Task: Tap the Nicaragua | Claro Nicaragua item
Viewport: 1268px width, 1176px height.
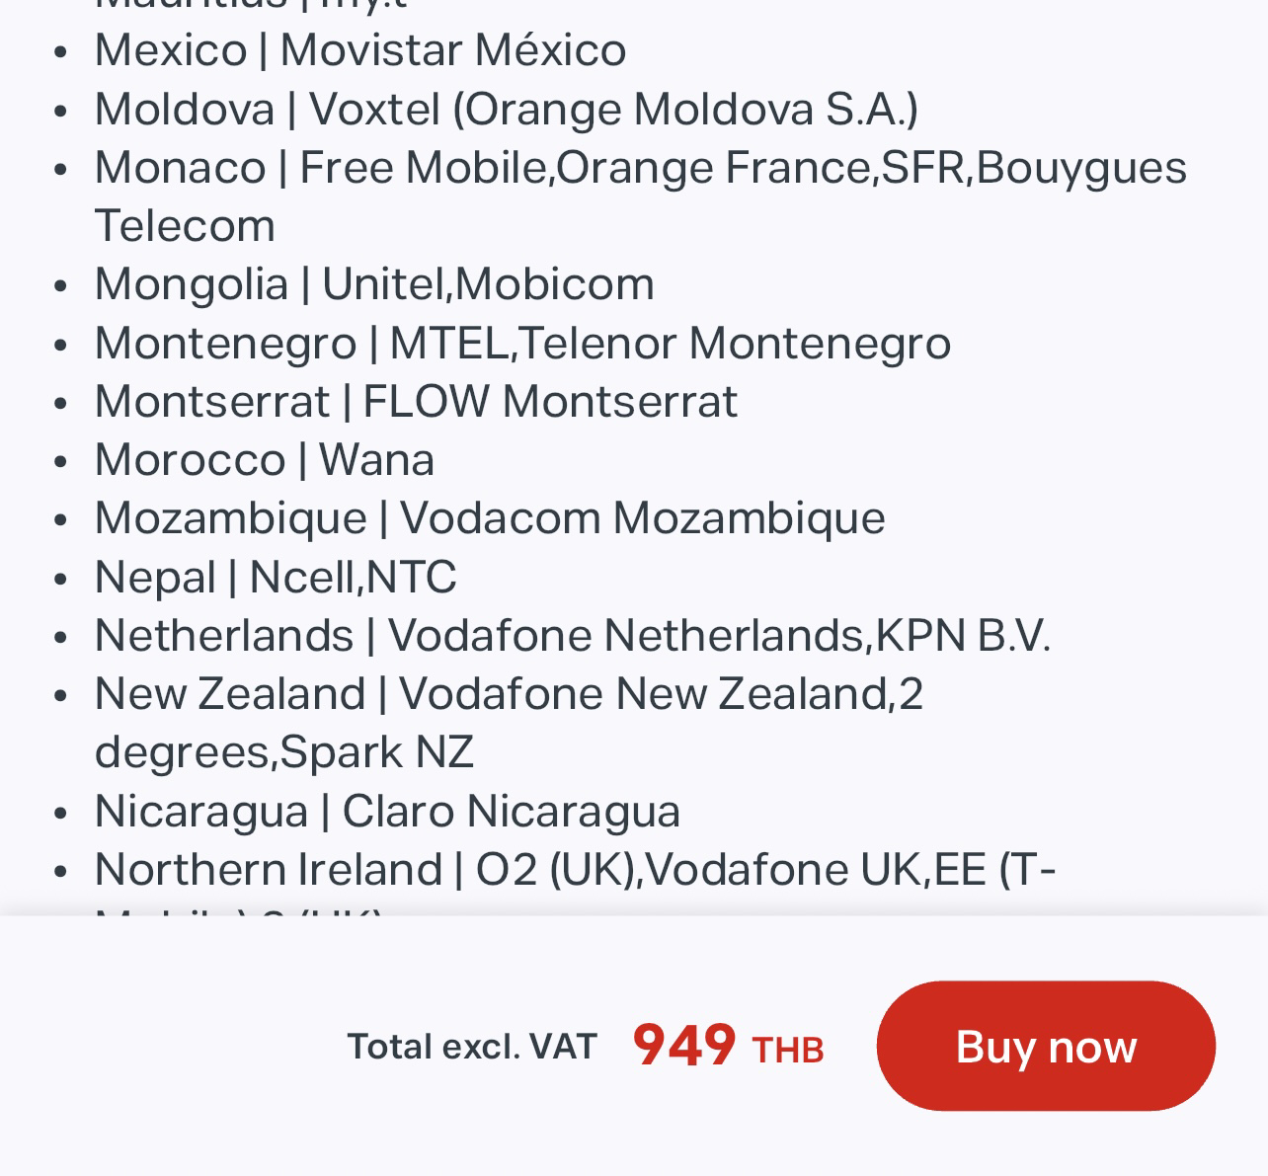Action: pos(387,812)
